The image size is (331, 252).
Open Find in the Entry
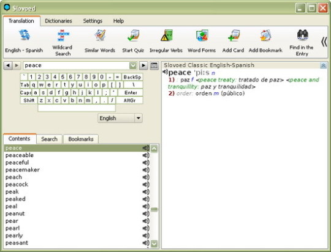tap(302, 43)
